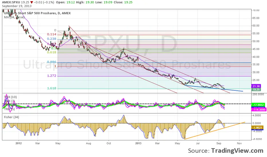This screenshot has height=157, width=267.
Task: Open the TradingView.com source link
Action: 237,151
